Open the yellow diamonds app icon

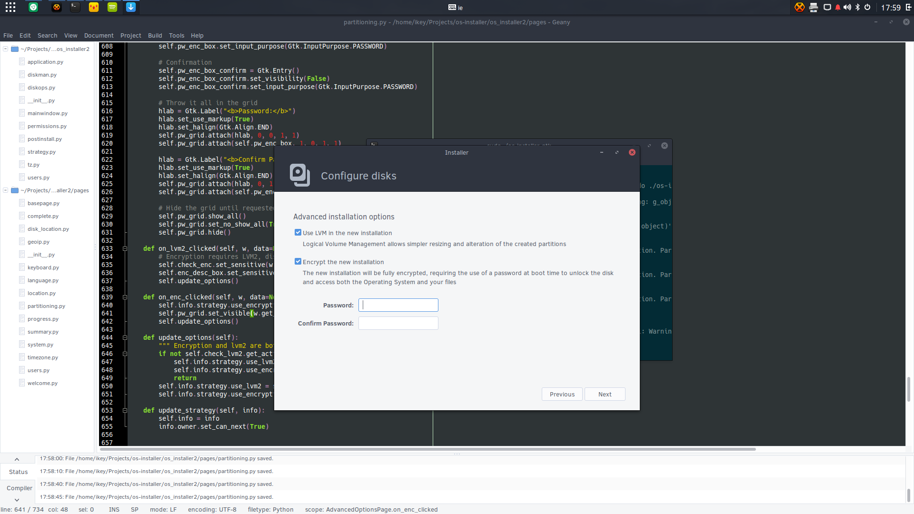pos(94,7)
